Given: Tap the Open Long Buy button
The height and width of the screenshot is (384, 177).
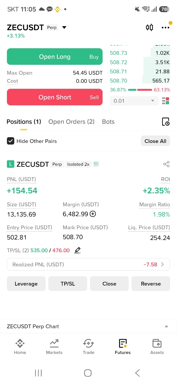Looking at the screenshot, I should pyautogui.click(x=55, y=57).
